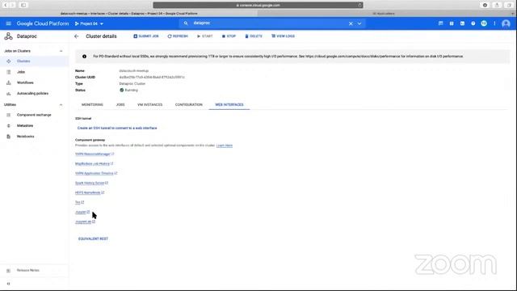Click the Submit Job button
This screenshot has width=517, height=291.
coord(146,36)
